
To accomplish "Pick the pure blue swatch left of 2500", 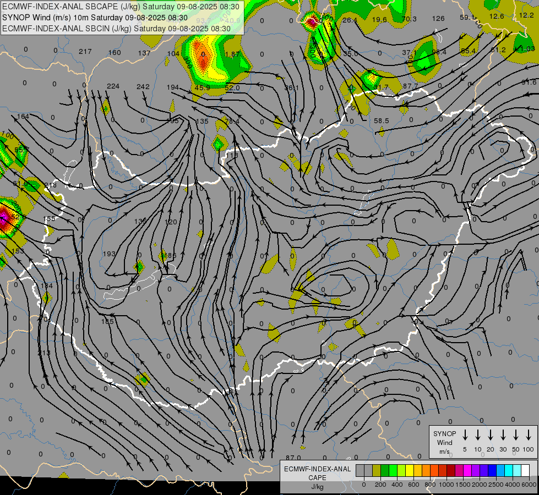I will point(492,470).
